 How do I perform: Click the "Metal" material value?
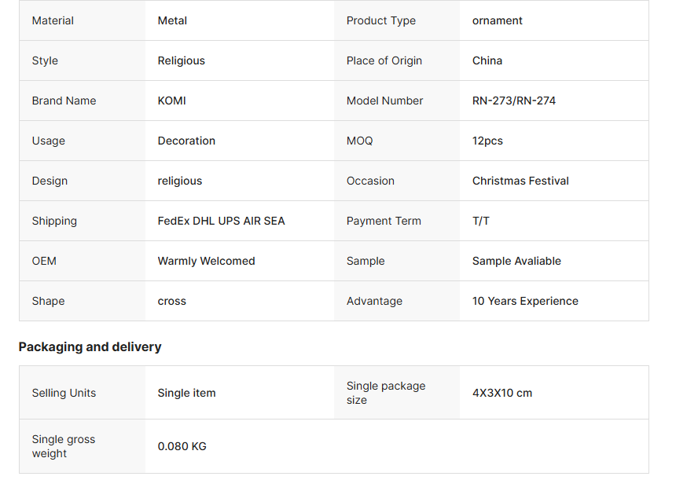tap(172, 20)
